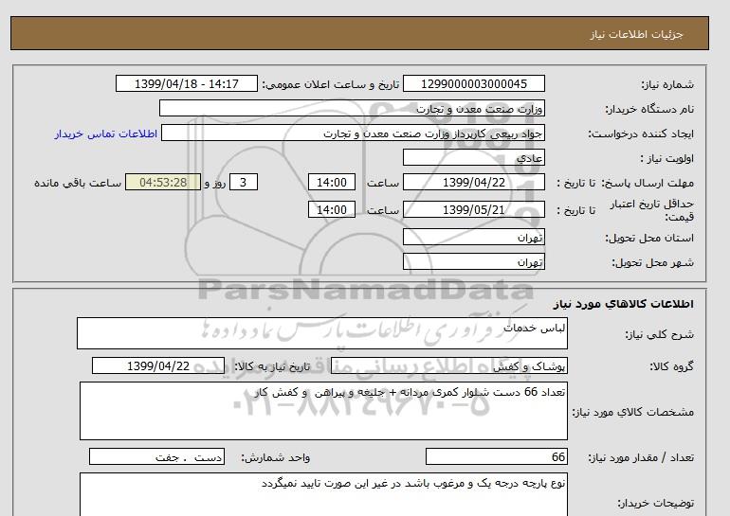730x516 pixels.
Task: Select the remaining days field showing 3
Action: pos(243,182)
